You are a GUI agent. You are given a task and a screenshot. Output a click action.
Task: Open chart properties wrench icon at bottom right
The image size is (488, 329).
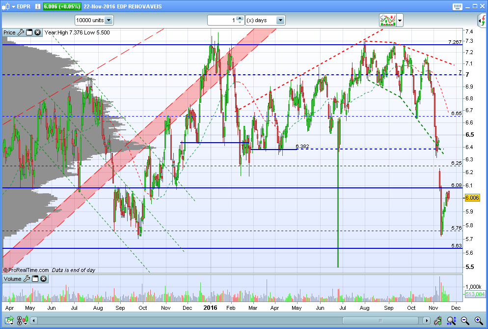pos(438,320)
